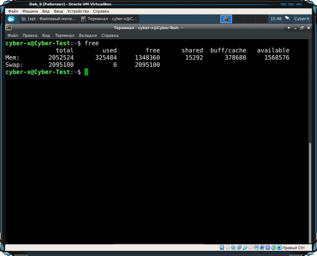Click the display status monitor icon
317x256 pixels.
pos(256,248)
